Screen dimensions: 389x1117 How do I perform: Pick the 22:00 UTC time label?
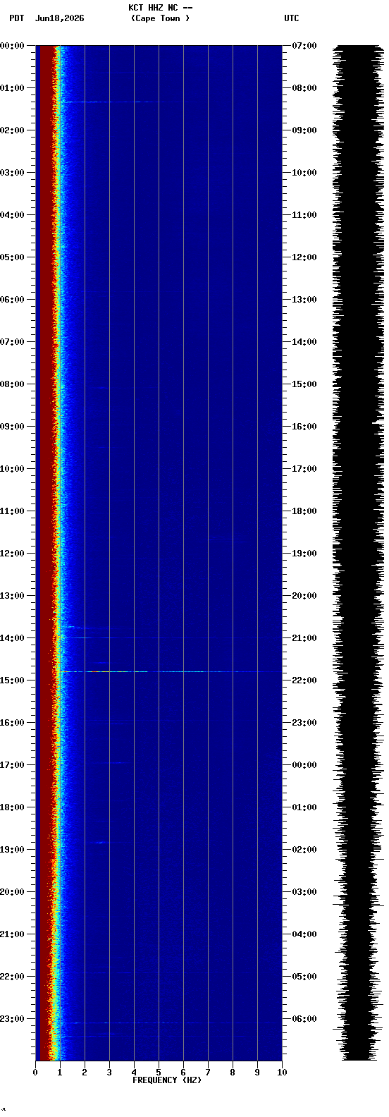[x=304, y=680]
